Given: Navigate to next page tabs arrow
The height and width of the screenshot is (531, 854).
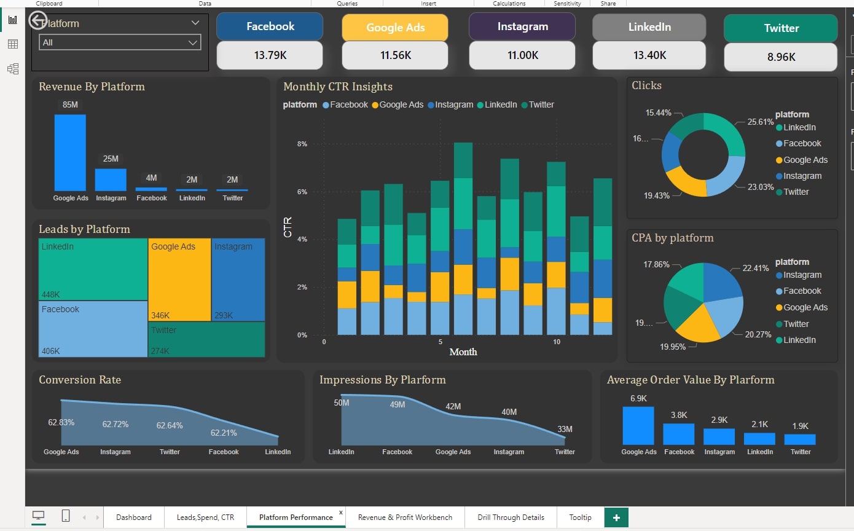Looking at the screenshot, I should pos(97,517).
